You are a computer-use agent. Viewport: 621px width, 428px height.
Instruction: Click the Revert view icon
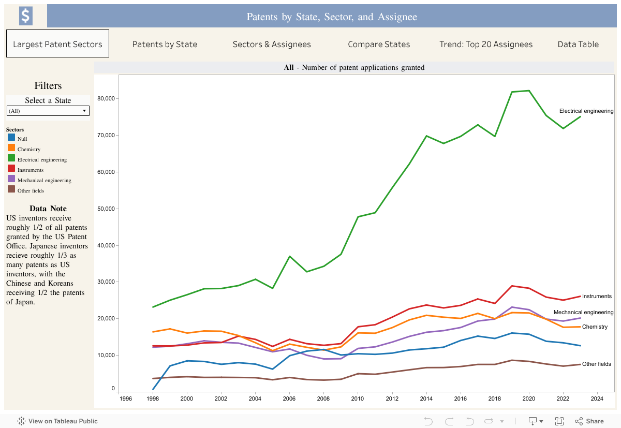(x=469, y=421)
